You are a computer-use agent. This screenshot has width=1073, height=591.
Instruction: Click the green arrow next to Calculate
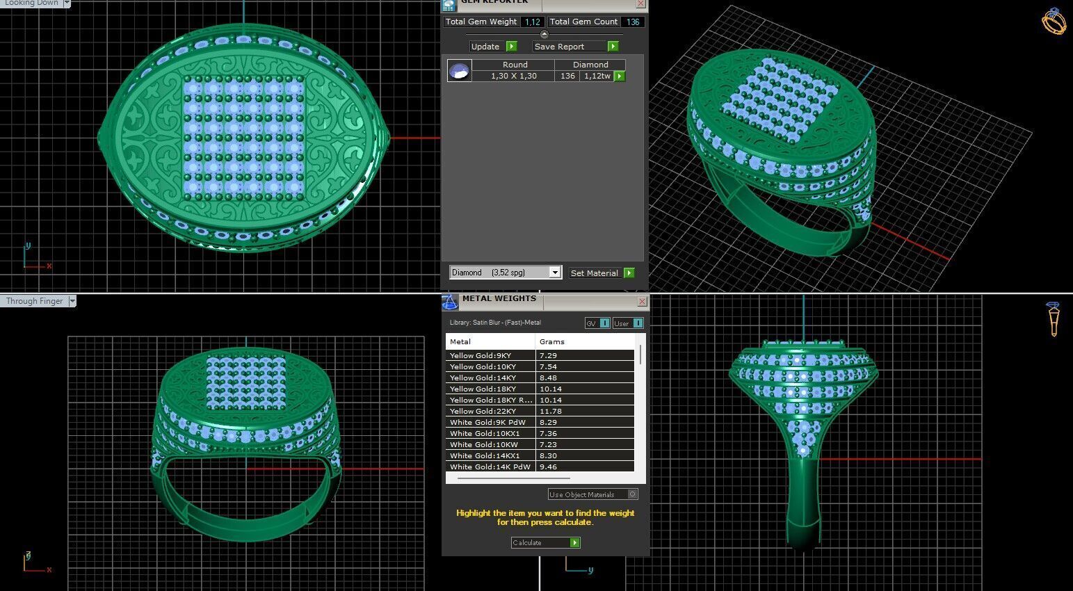coord(575,543)
